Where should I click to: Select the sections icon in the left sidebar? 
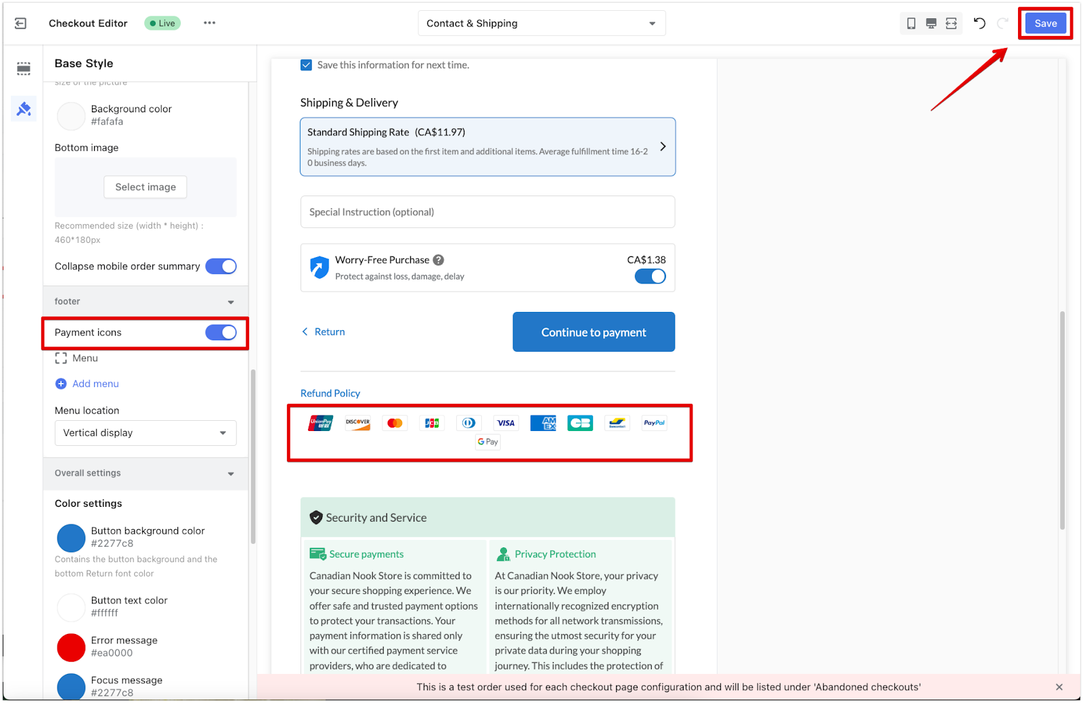click(x=24, y=68)
